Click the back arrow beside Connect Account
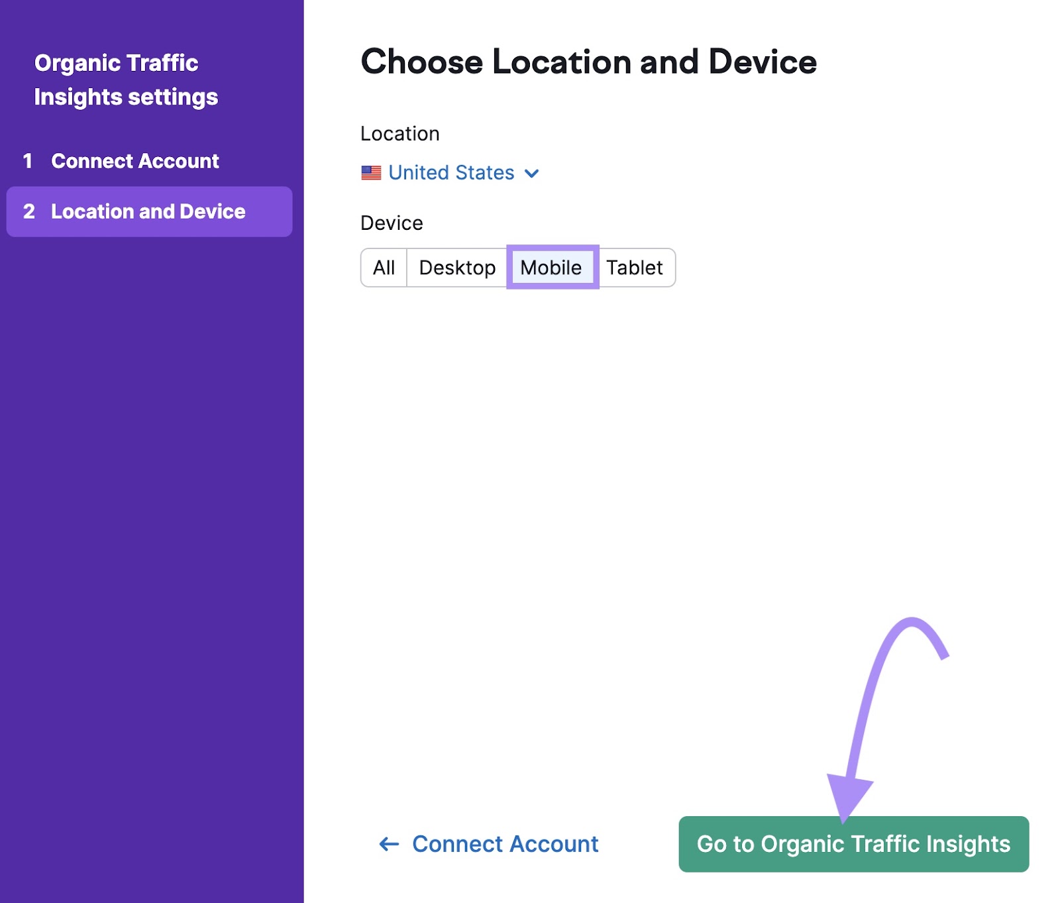The image size is (1060, 903). click(x=390, y=844)
